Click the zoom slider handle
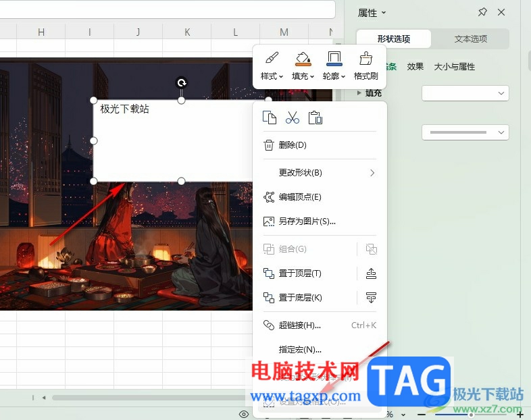Viewport: 531px width, 420px height. pos(471,415)
